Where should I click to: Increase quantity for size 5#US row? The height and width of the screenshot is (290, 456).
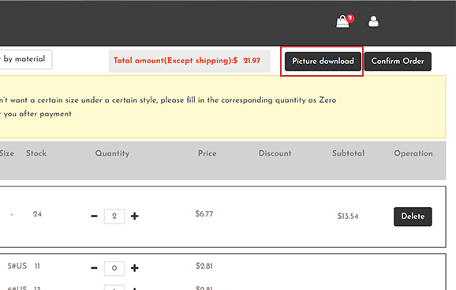click(x=134, y=268)
